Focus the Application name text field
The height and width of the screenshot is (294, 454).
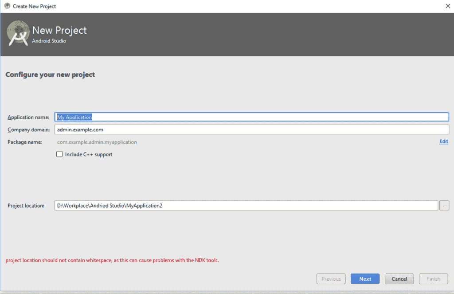click(252, 117)
